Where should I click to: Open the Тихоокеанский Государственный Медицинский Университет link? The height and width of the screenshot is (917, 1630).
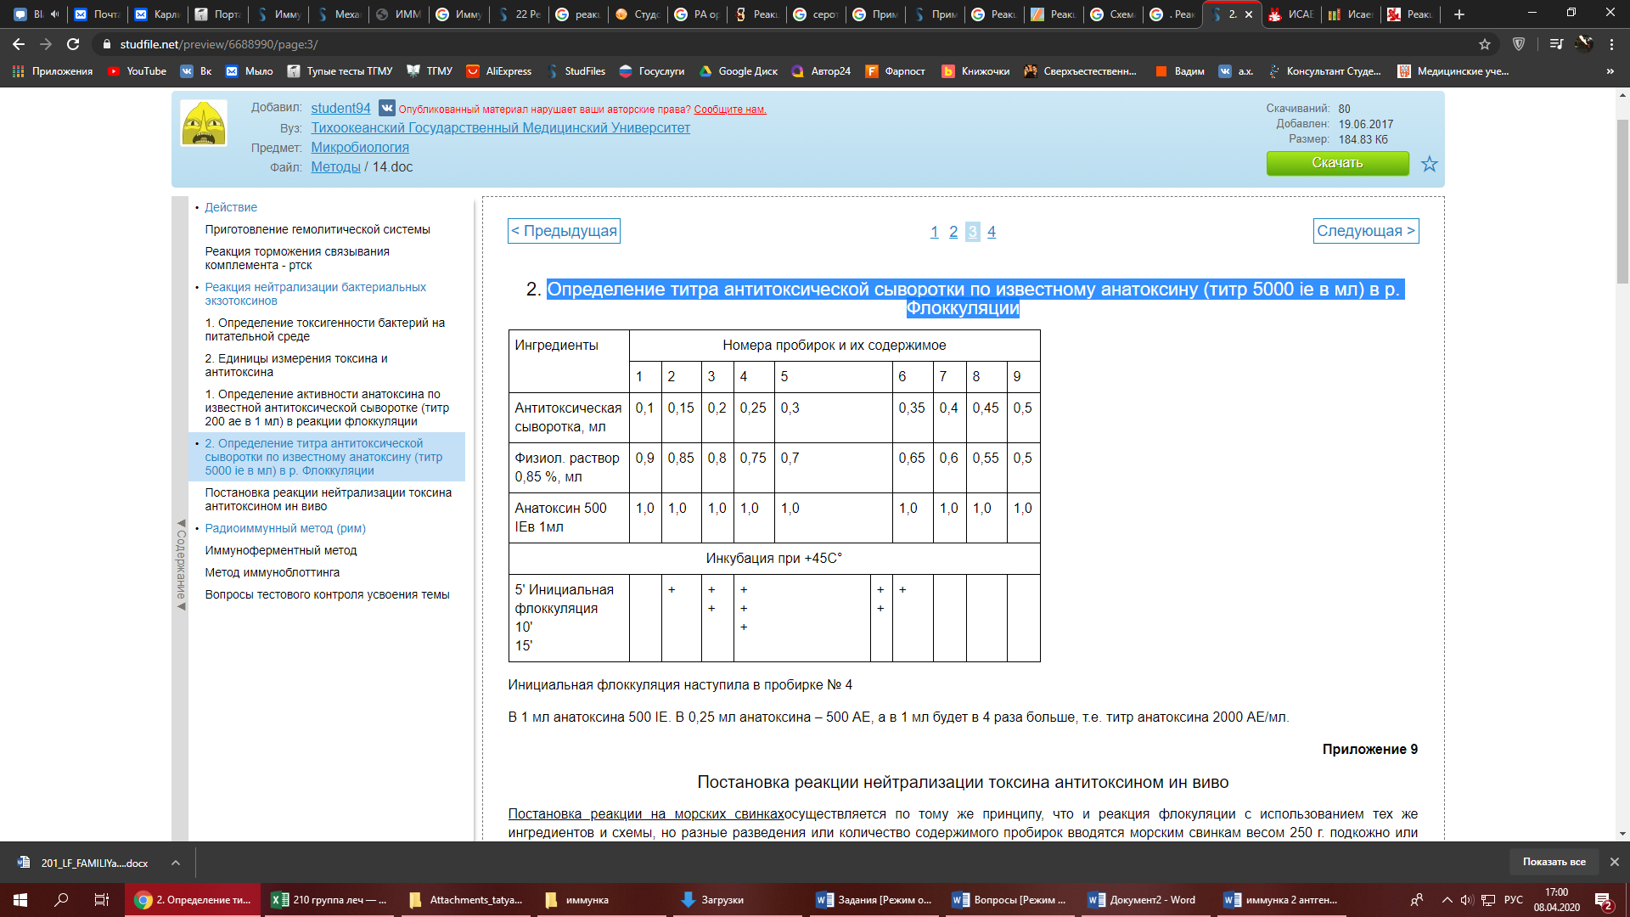500,127
